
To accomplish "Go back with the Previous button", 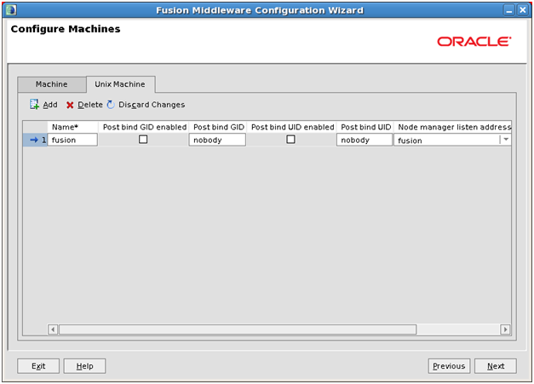I will tap(449, 366).
